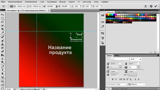Viewport: 160px width, 90px height.
Task: Select the Eraser tool
Action: 2,51
